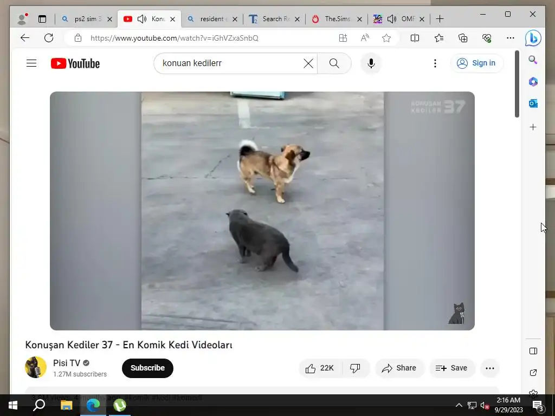Add a sidebar app with plus icon
Image resolution: width=555 pixels, height=416 pixels.
pos(533,127)
